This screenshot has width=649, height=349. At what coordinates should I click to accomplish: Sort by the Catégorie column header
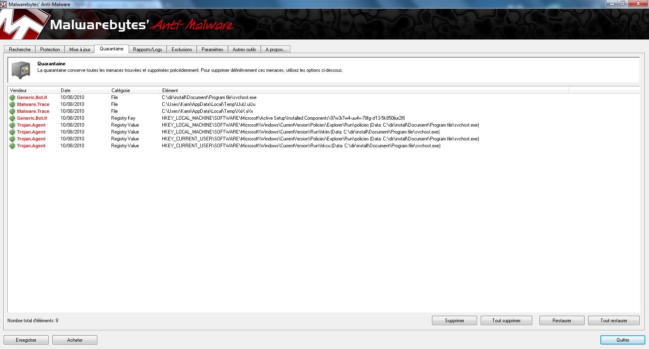pyautogui.click(x=135, y=90)
